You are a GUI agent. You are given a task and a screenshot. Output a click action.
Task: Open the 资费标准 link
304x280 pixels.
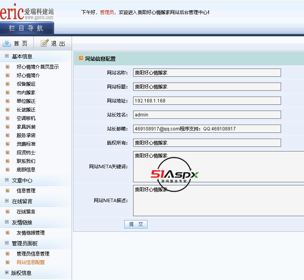(x=26, y=144)
